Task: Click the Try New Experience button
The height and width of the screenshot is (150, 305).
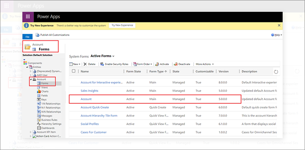Action: tap(122, 25)
